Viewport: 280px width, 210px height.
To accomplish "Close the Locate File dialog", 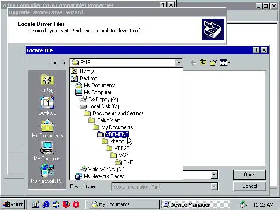I will click(x=264, y=50).
